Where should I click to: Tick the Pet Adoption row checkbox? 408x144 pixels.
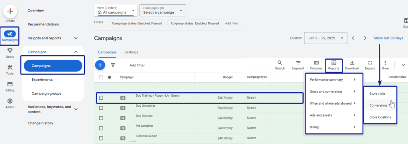coord(101,128)
